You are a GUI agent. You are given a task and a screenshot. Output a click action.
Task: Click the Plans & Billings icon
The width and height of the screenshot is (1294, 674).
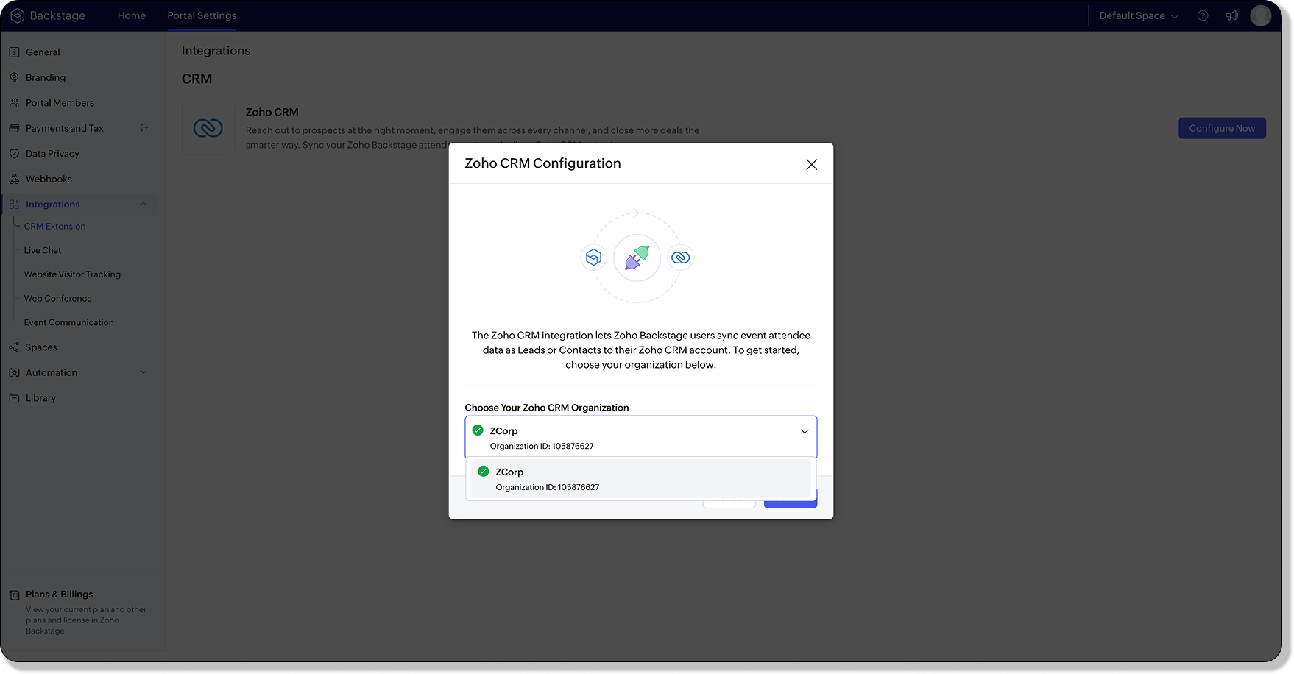tap(14, 595)
